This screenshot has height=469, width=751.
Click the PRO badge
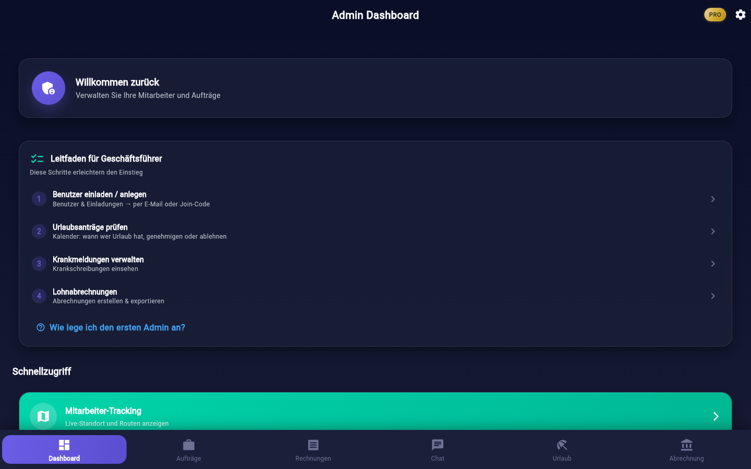point(715,15)
